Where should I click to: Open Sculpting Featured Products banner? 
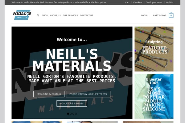coord(154,49)
